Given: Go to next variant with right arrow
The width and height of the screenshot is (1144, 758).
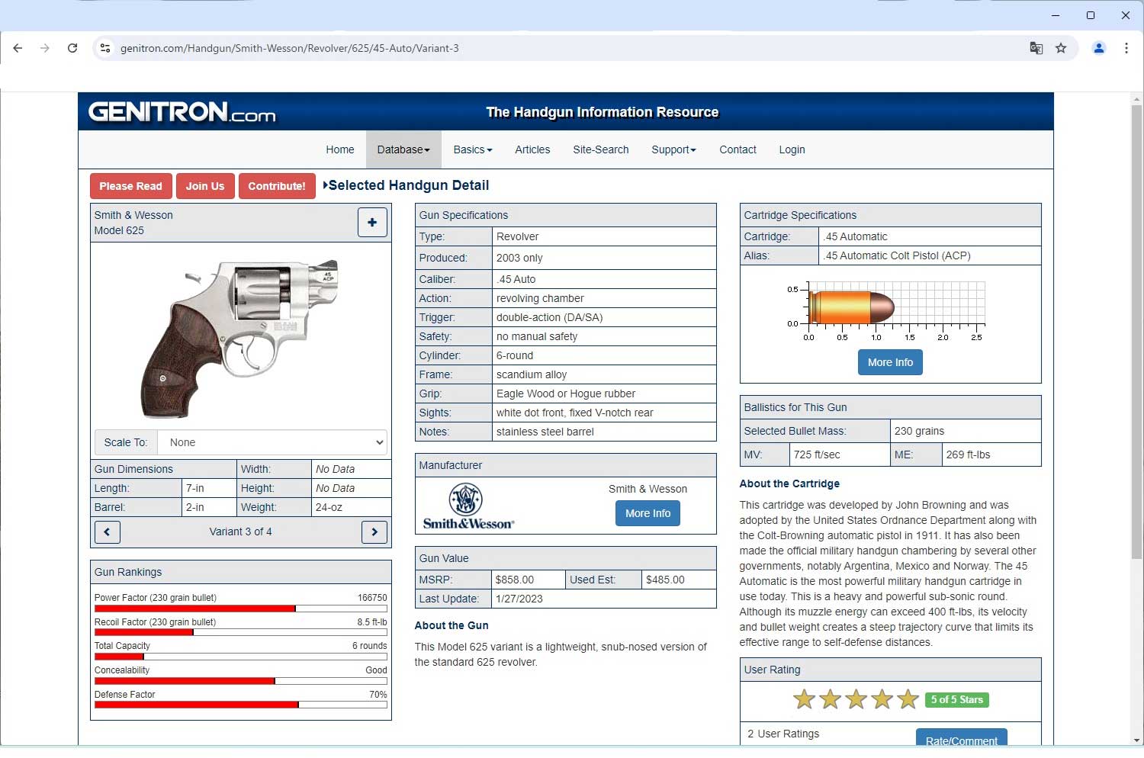Looking at the screenshot, I should click(x=374, y=532).
